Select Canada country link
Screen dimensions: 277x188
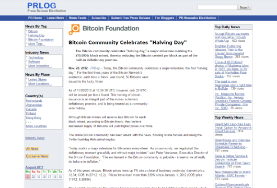31,109
